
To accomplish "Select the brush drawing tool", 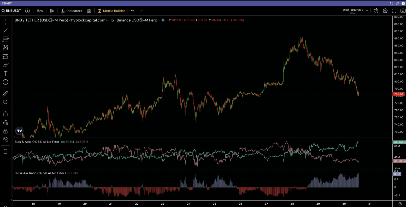I will pos(5,65).
